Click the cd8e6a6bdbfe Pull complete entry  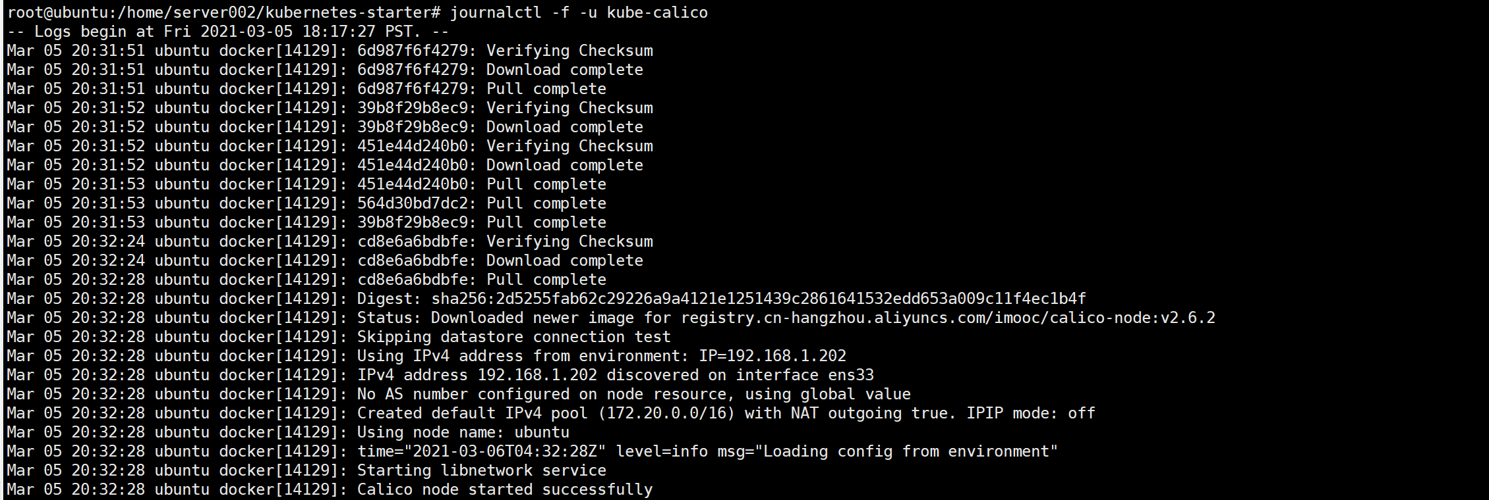[481, 280]
